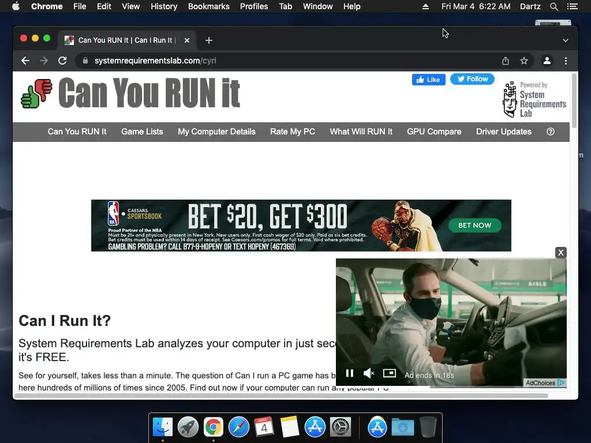
Task: Open Notes from the dock
Action: [290, 427]
